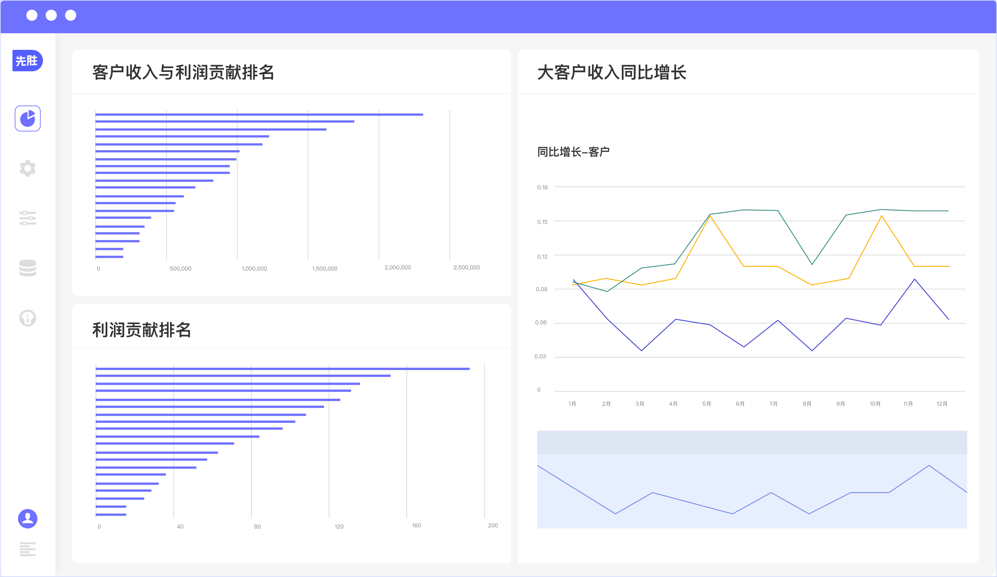Click the 0.12 y-axis value

(x=542, y=257)
